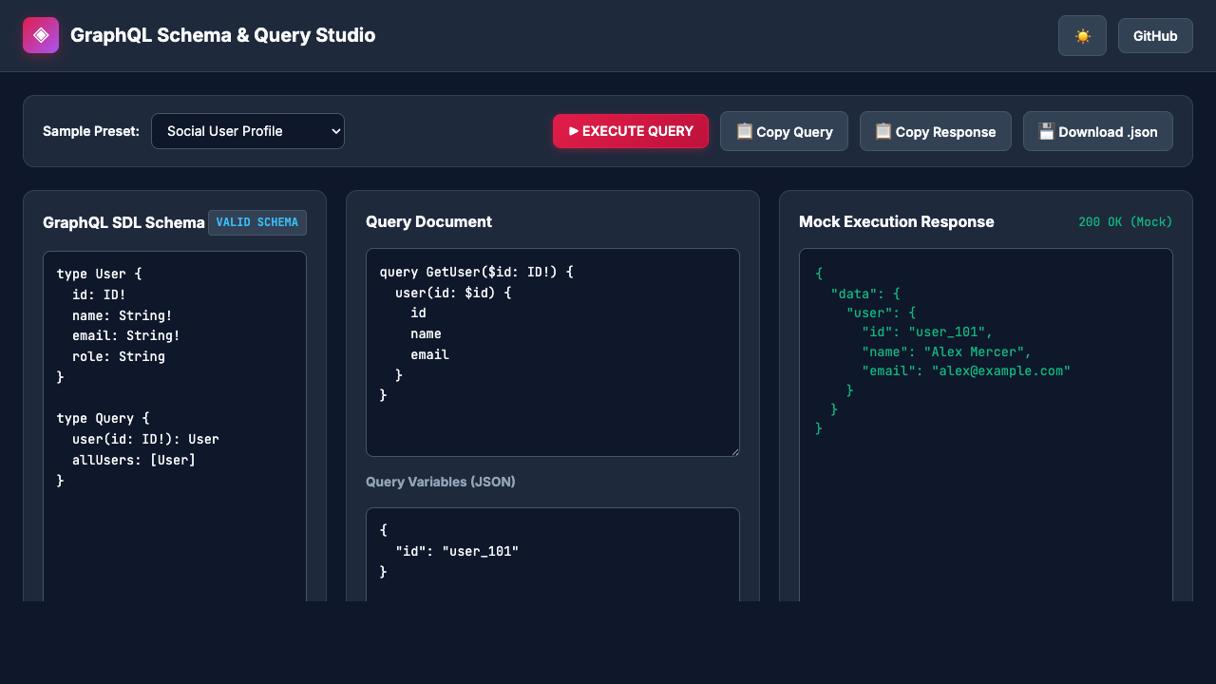This screenshot has width=1216, height=684.
Task: Click inside the Query Variables JSON editor
Action: [553, 555]
